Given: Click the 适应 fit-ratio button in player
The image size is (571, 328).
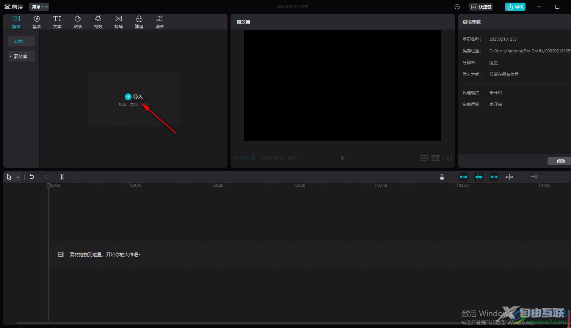Looking at the screenshot, I should click(x=435, y=158).
